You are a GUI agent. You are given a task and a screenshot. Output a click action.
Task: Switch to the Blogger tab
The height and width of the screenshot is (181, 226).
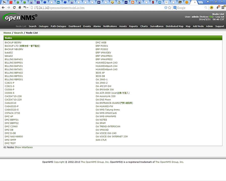click(x=133, y=2)
